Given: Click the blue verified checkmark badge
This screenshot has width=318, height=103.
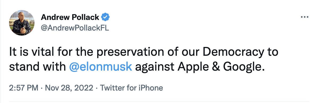Looking at the screenshot, I should point(105,18).
